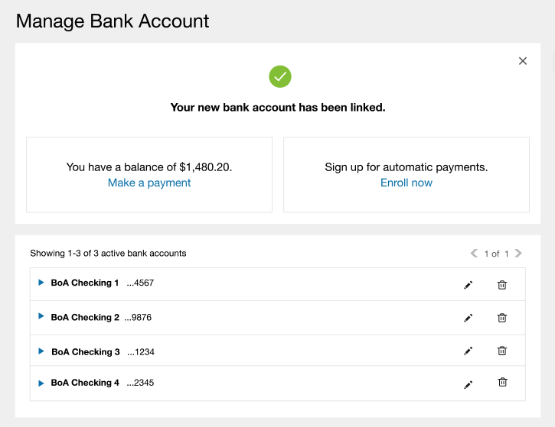Screen dimensions: 555x427
Task: Delete the BoA Checking 3 account
Action: [502, 351]
